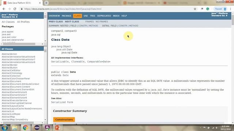The image size is (234, 131).
Task: Click the All Profiles link
Action: tap(23, 22)
